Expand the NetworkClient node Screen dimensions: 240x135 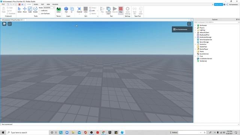click(195, 33)
